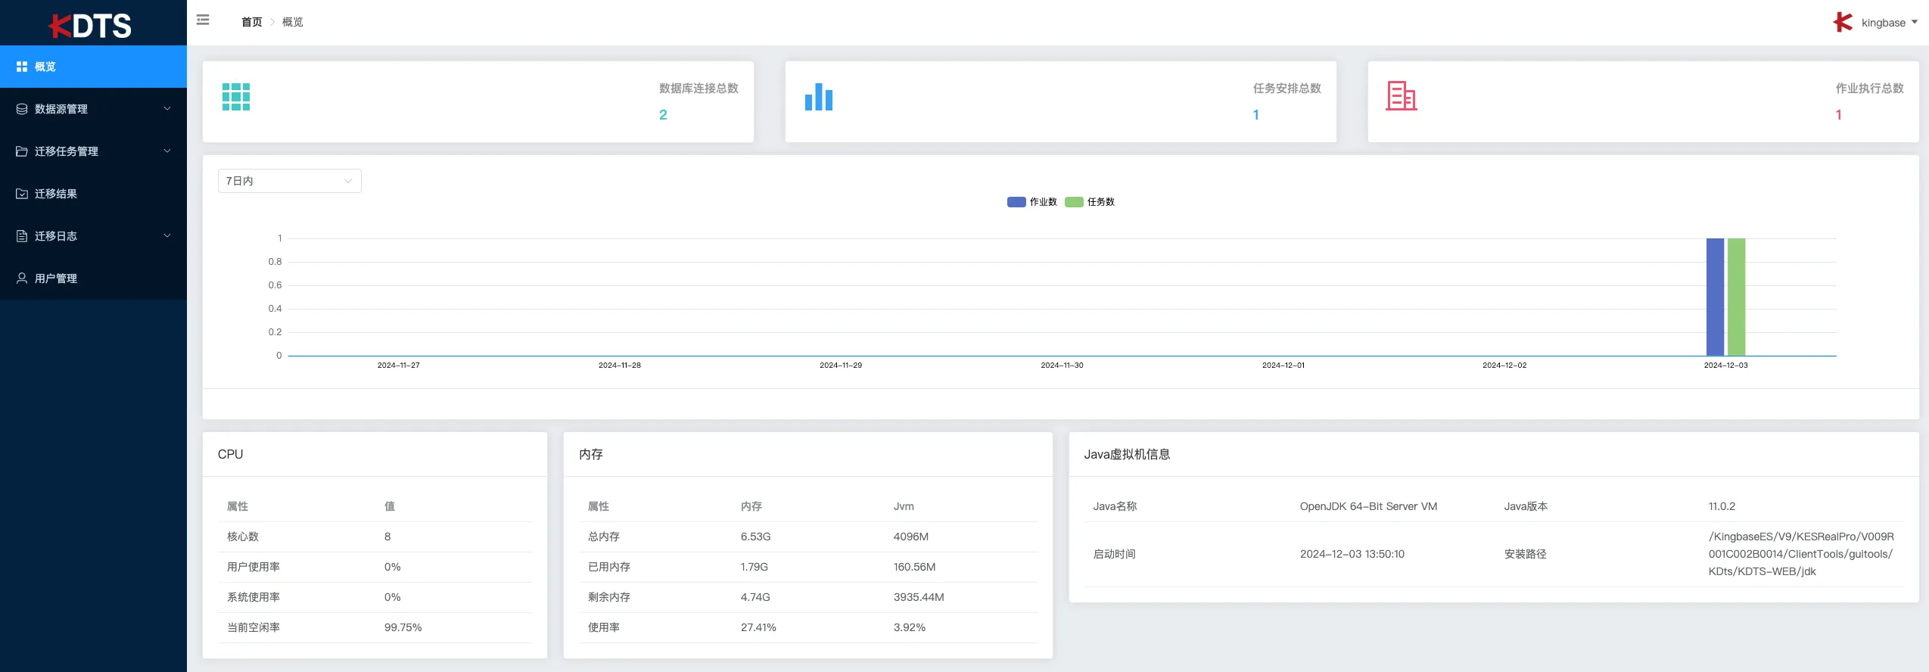Click the 用户管理 person icon
This screenshot has height=672, width=1929.
click(22, 278)
